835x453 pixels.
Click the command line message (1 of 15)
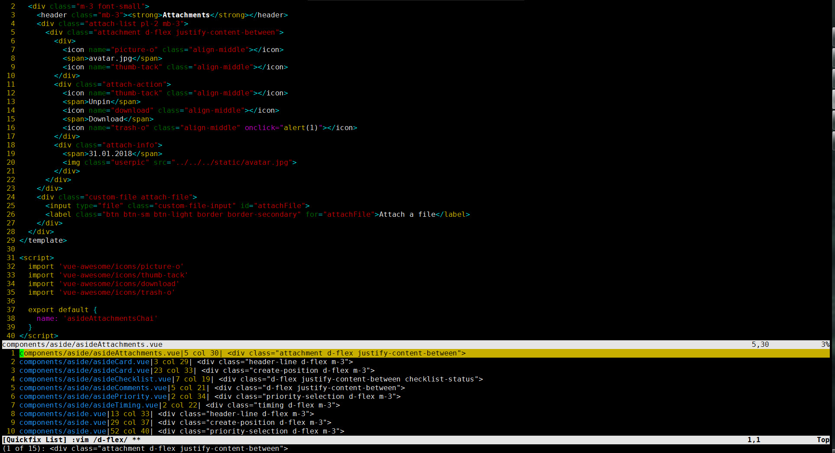click(145, 449)
